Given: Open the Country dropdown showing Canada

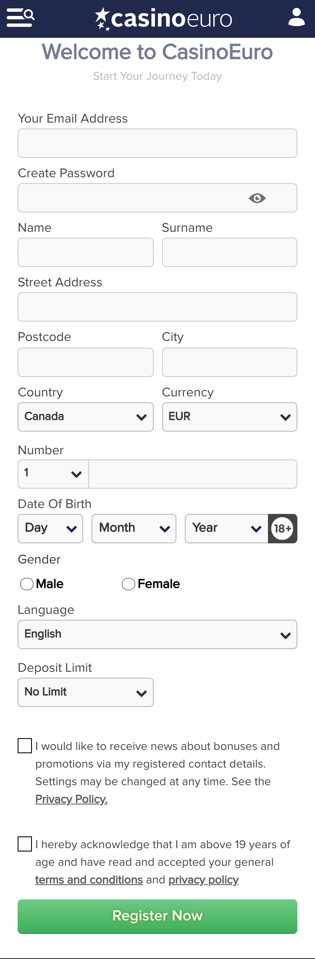Looking at the screenshot, I should click(86, 417).
